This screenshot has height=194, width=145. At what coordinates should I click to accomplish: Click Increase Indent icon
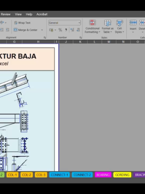(x=7, y=30)
